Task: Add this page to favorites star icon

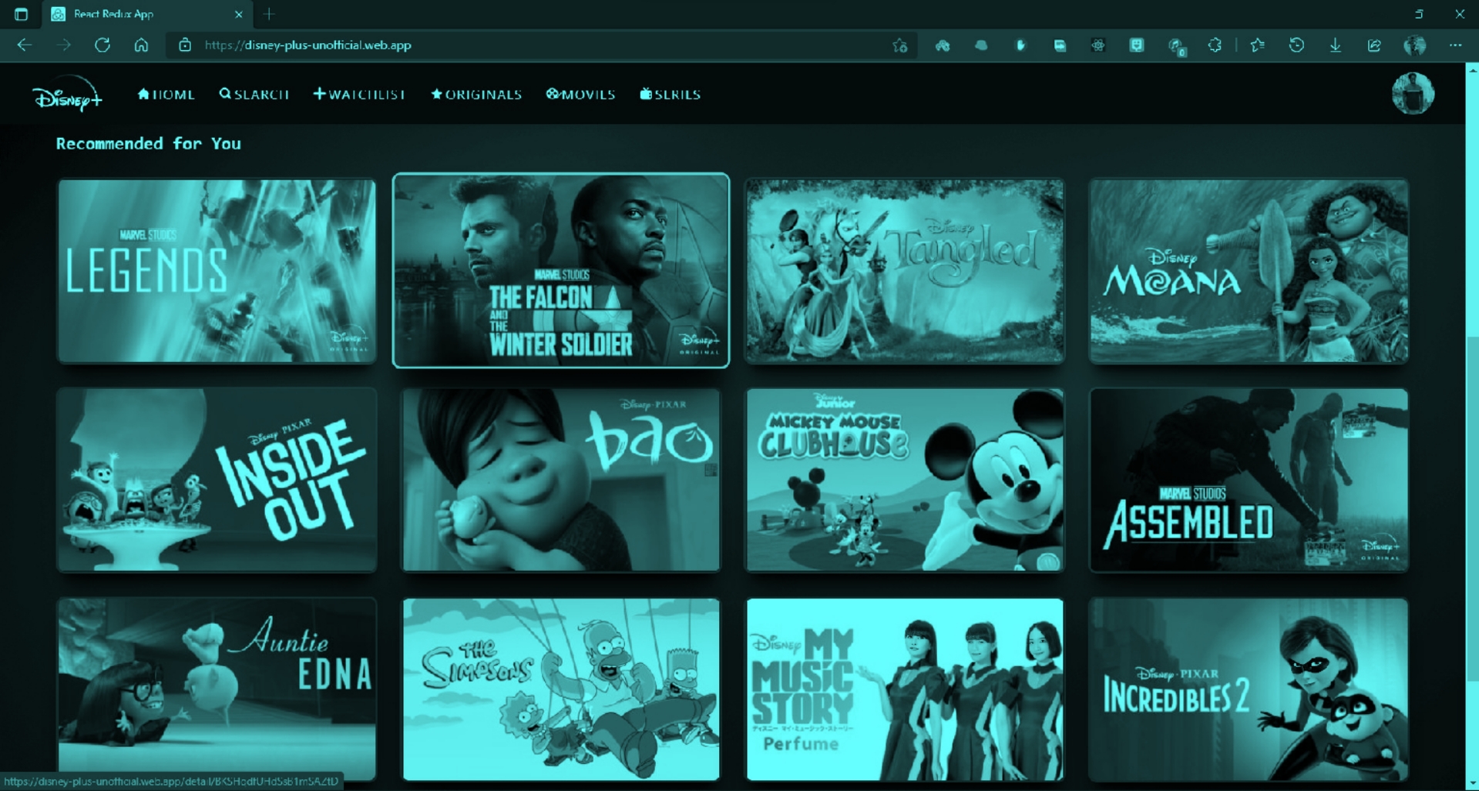Action: [x=899, y=45]
